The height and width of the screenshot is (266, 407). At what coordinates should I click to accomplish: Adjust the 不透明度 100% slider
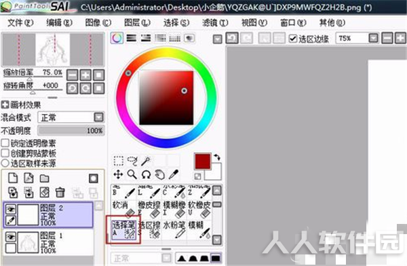(71, 130)
